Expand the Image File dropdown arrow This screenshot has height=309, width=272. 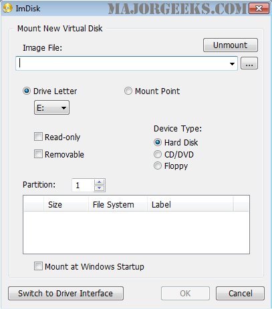[x=232, y=64]
